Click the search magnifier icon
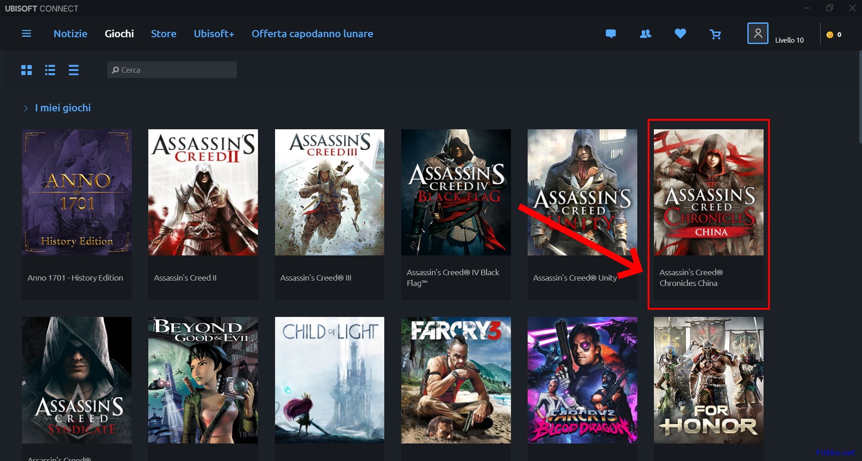The height and width of the screenshot is (461, 862). click(x=116, y=70)
